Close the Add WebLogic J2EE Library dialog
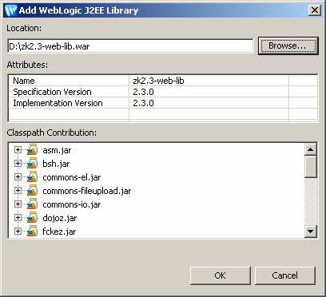 pyautogui.click(x=314, y=10)
